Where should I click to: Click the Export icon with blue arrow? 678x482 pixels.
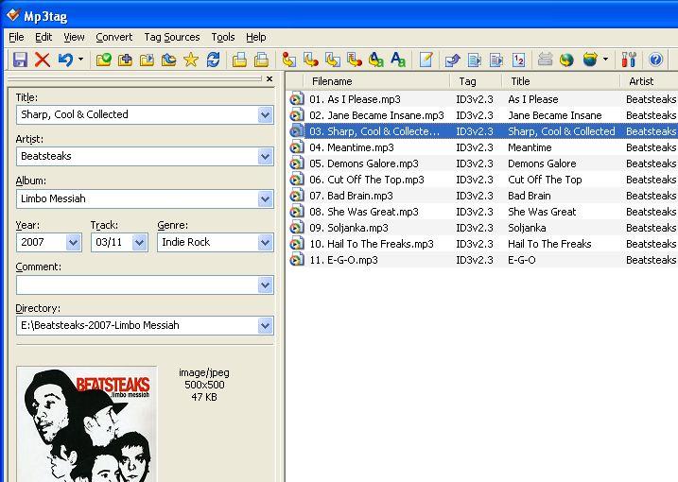452,60
